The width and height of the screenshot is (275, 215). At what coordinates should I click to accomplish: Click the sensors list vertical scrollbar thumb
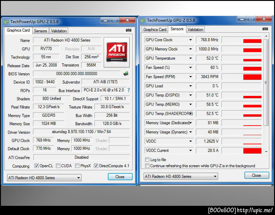(x=266, y=83)
